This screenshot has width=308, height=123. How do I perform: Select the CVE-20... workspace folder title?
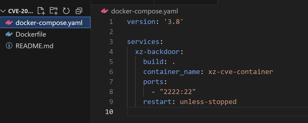tap(21, 11)
